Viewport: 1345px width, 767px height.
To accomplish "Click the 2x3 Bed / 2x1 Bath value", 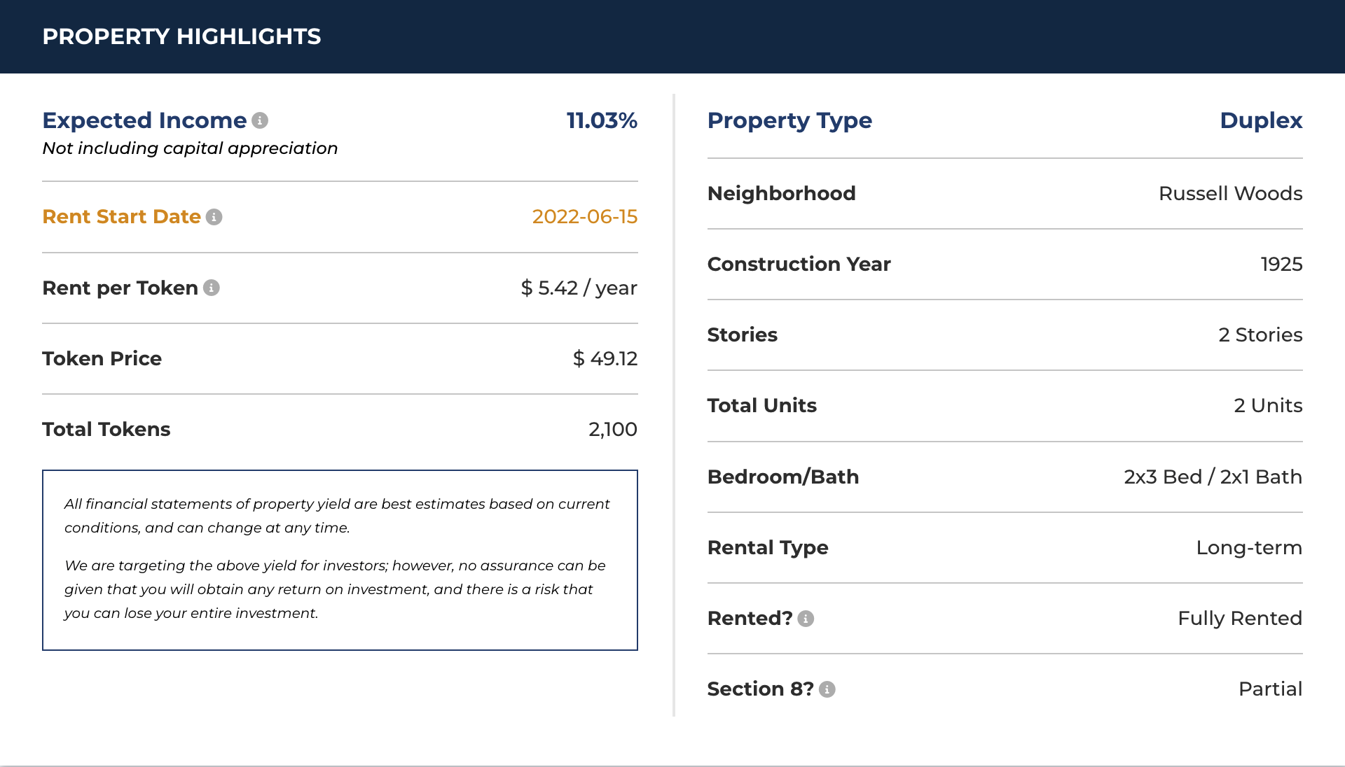I will coord(1213,477).
